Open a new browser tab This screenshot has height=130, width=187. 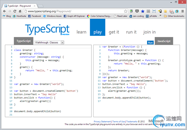point(41,6)
